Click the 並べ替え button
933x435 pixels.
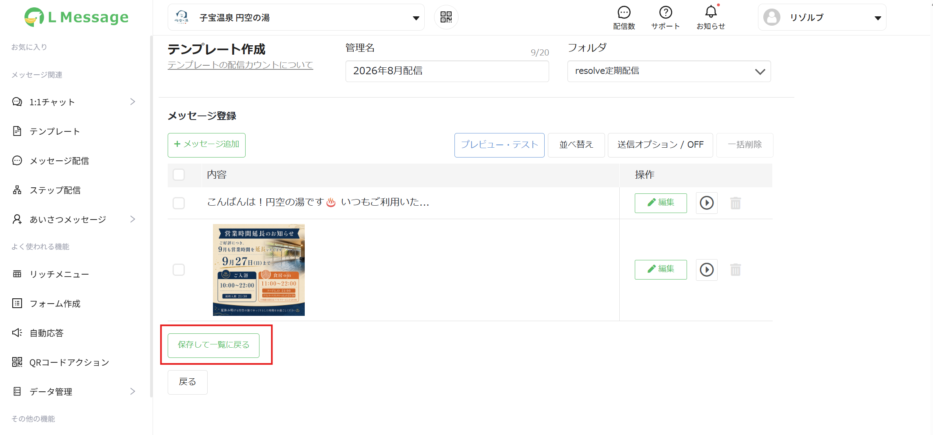pos(576,145)
